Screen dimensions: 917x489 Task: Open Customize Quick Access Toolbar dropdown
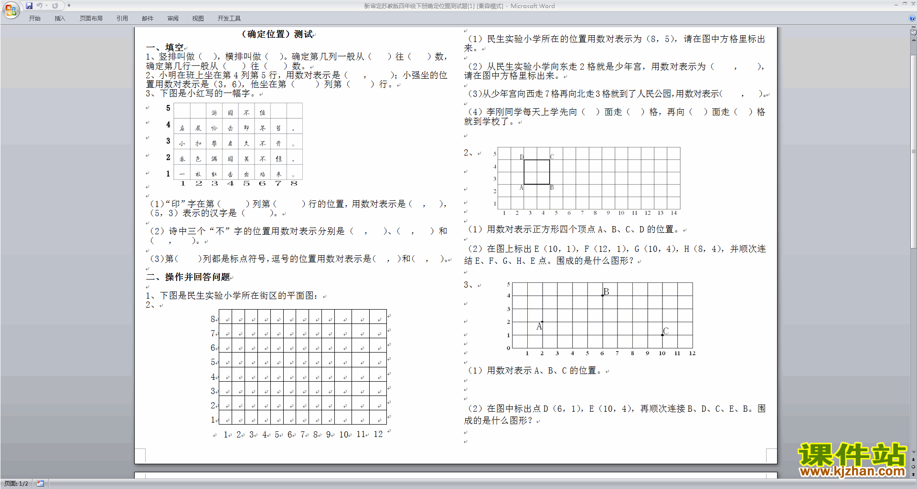click(69, 6)
